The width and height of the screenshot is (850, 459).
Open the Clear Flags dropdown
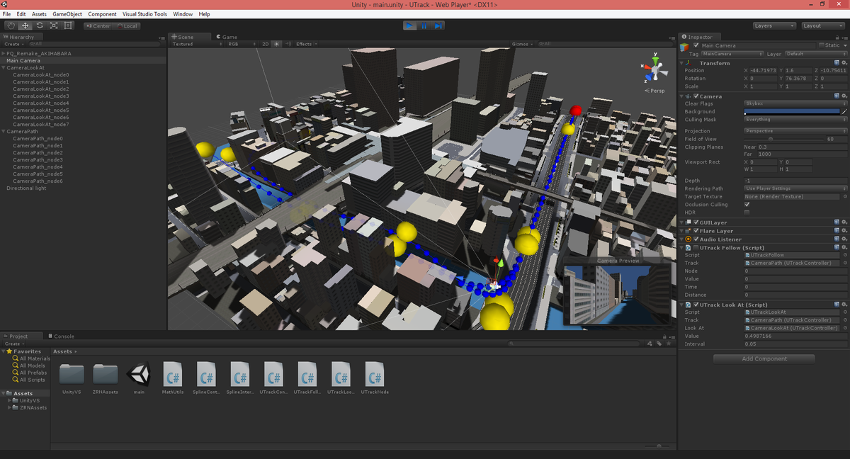tap(795, 103)
